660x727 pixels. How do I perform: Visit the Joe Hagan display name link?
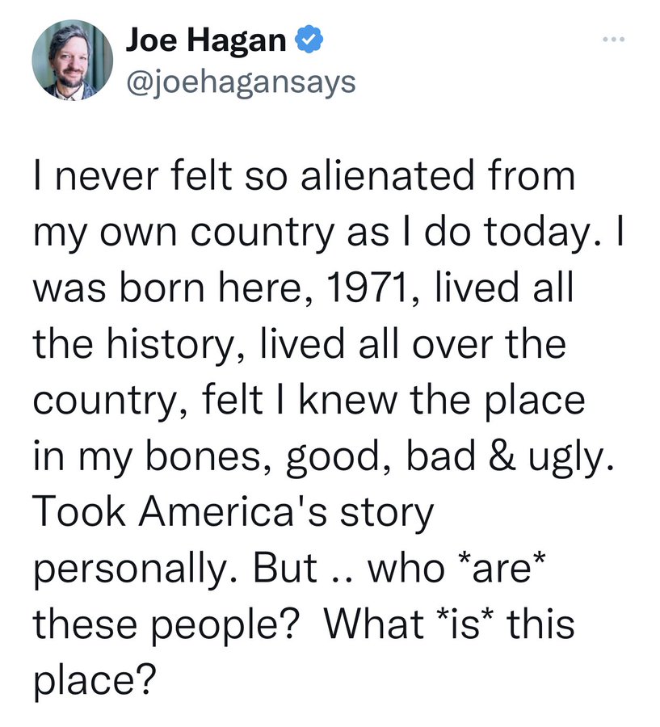[206, 40]
